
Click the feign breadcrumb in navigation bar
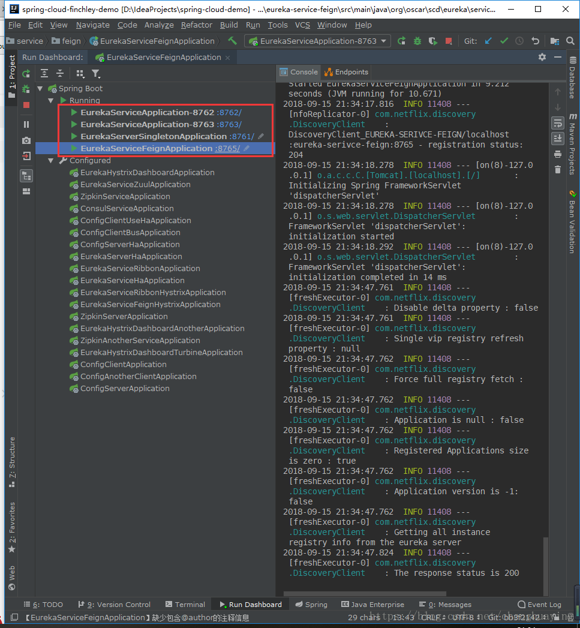pyautogui.click(x=67, y=41)
